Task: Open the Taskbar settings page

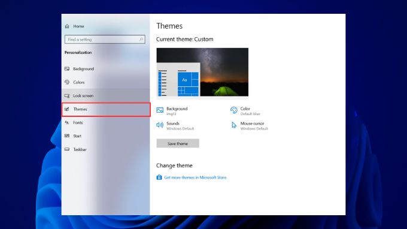Action: point(106,149)
